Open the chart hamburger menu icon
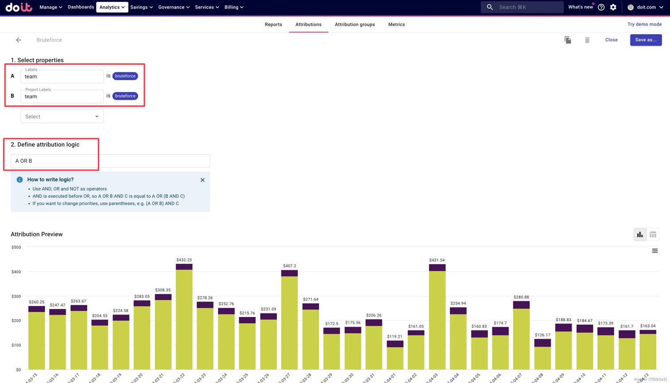The image size is (670, 383). point(654,251)
